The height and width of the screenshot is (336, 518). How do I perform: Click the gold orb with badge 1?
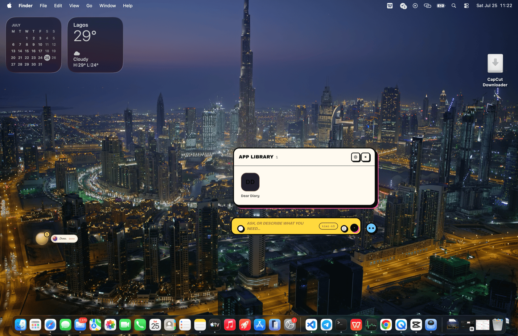pos(42,238)
